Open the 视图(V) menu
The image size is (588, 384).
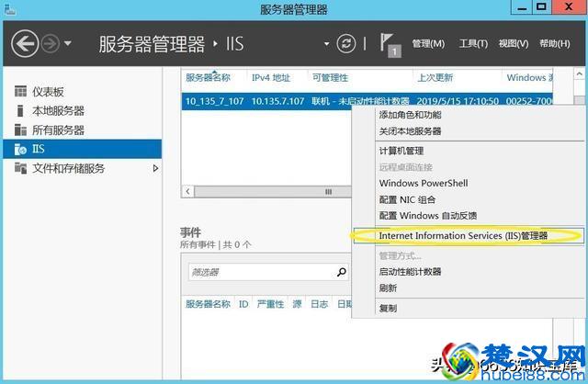pos(514,43)
